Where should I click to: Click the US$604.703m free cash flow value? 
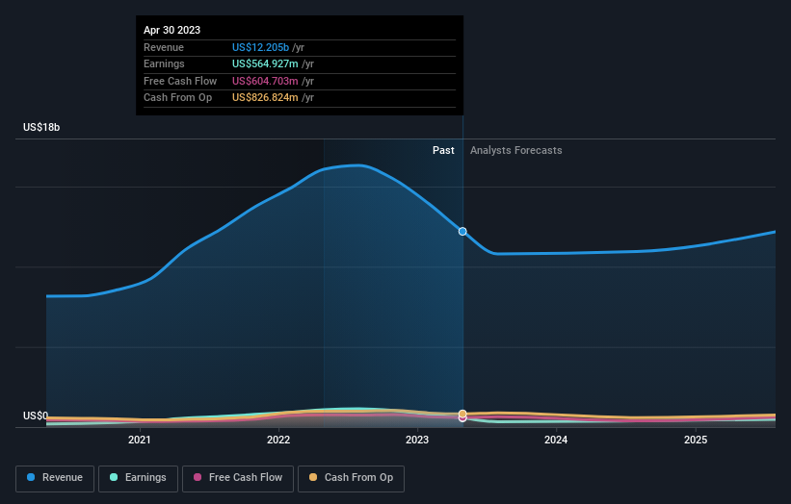pos(265,81)
